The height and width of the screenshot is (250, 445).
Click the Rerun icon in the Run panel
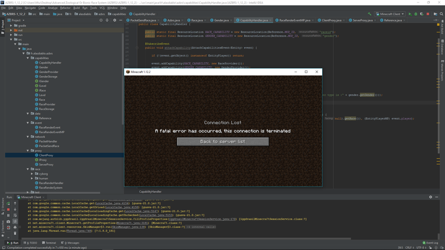coord(8,203)
